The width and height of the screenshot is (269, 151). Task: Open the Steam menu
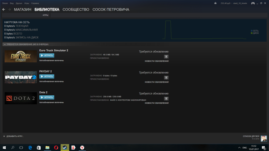point(5,3)
